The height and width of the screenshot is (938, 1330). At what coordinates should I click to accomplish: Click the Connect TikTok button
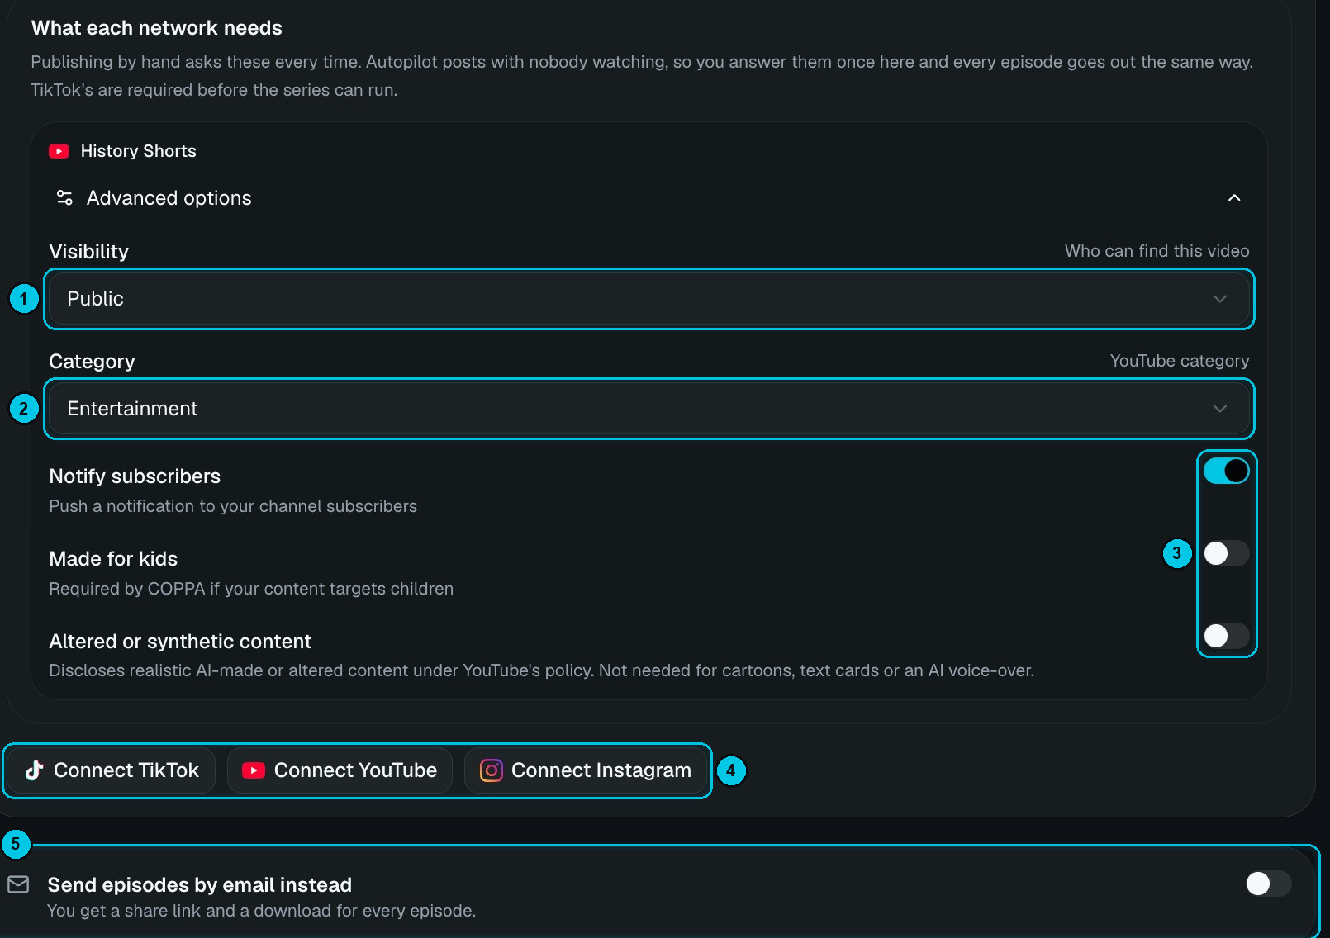tap(112, 770)
